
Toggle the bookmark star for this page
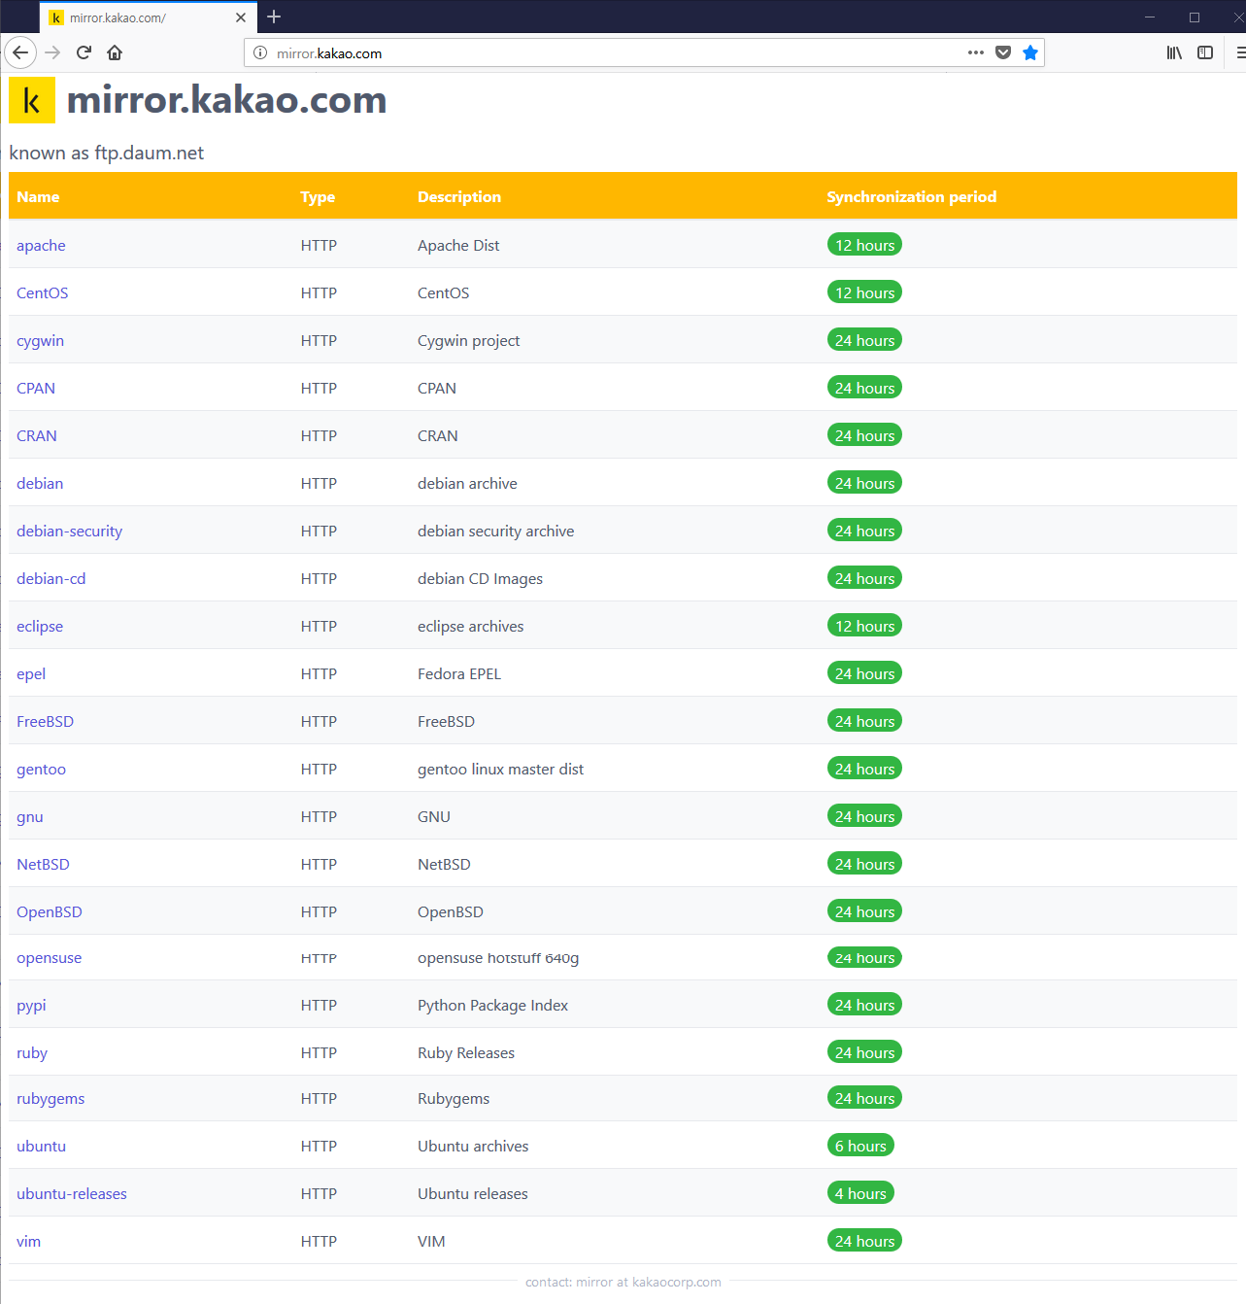coord(1030,52)
